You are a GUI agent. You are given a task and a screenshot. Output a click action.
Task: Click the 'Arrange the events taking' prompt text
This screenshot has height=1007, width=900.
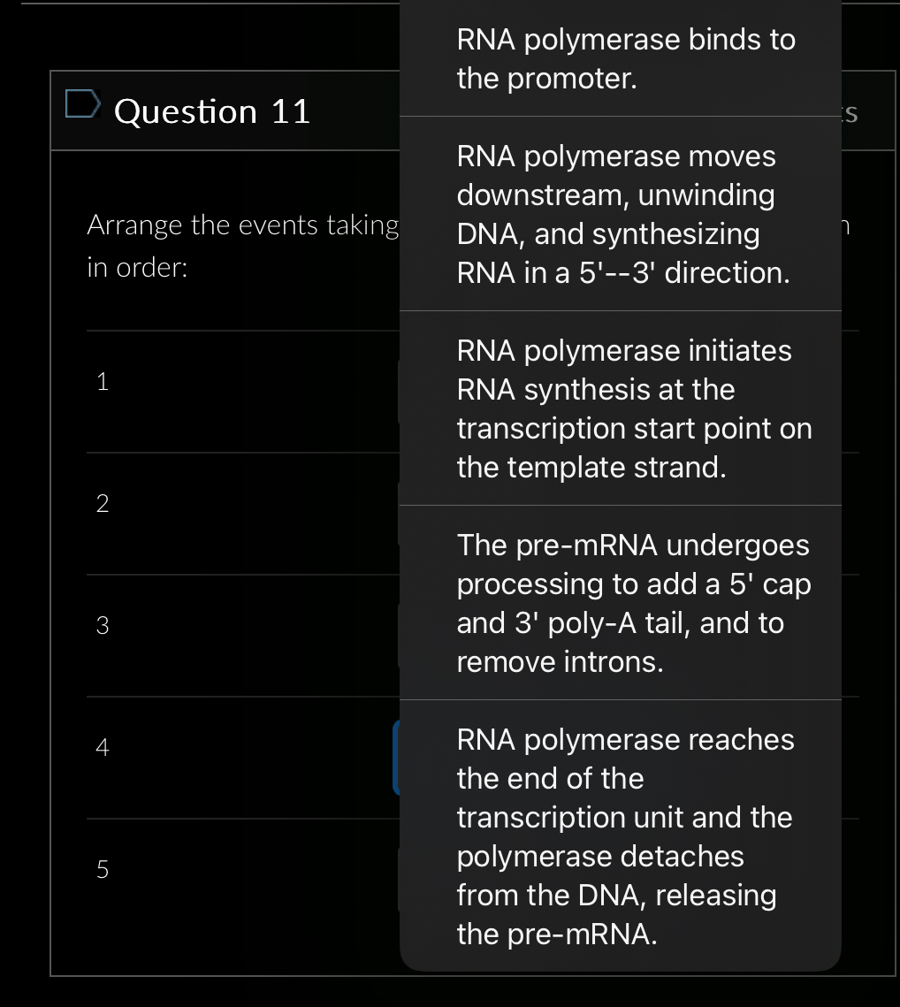243,225
